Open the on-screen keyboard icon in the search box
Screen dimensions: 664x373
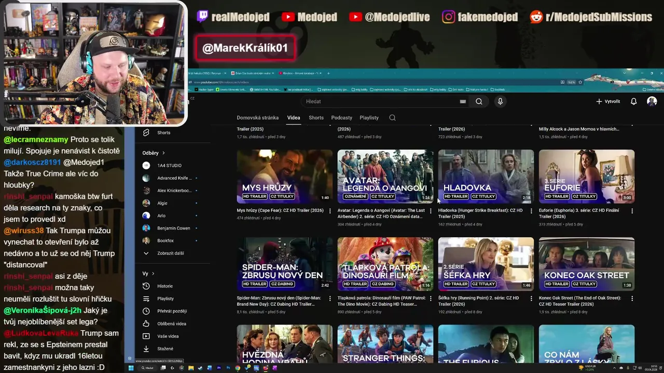463,102
